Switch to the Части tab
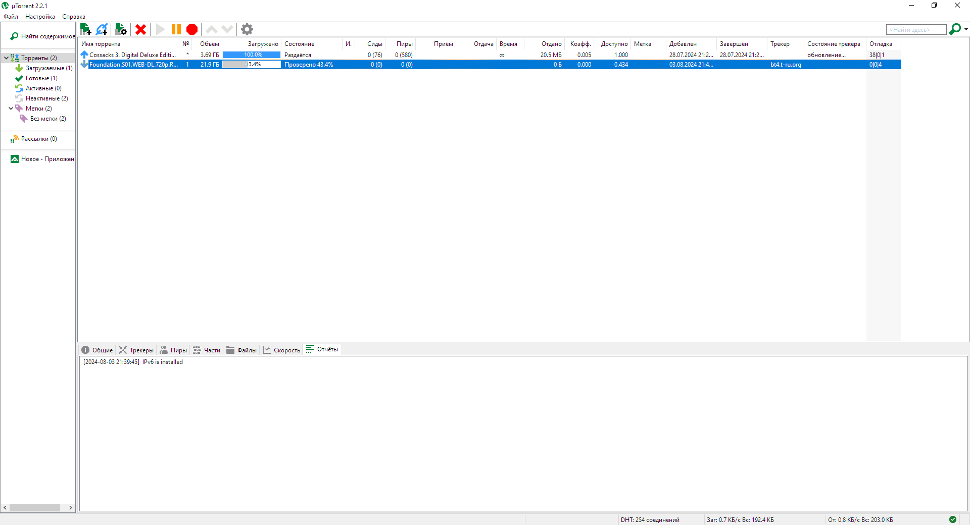 point(206,350)
